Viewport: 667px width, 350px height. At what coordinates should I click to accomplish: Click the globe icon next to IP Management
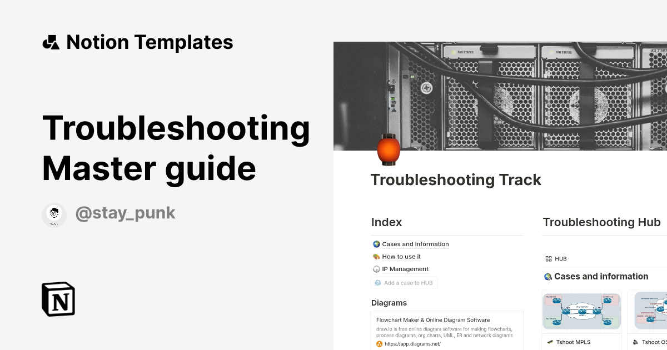click(375, 269)
